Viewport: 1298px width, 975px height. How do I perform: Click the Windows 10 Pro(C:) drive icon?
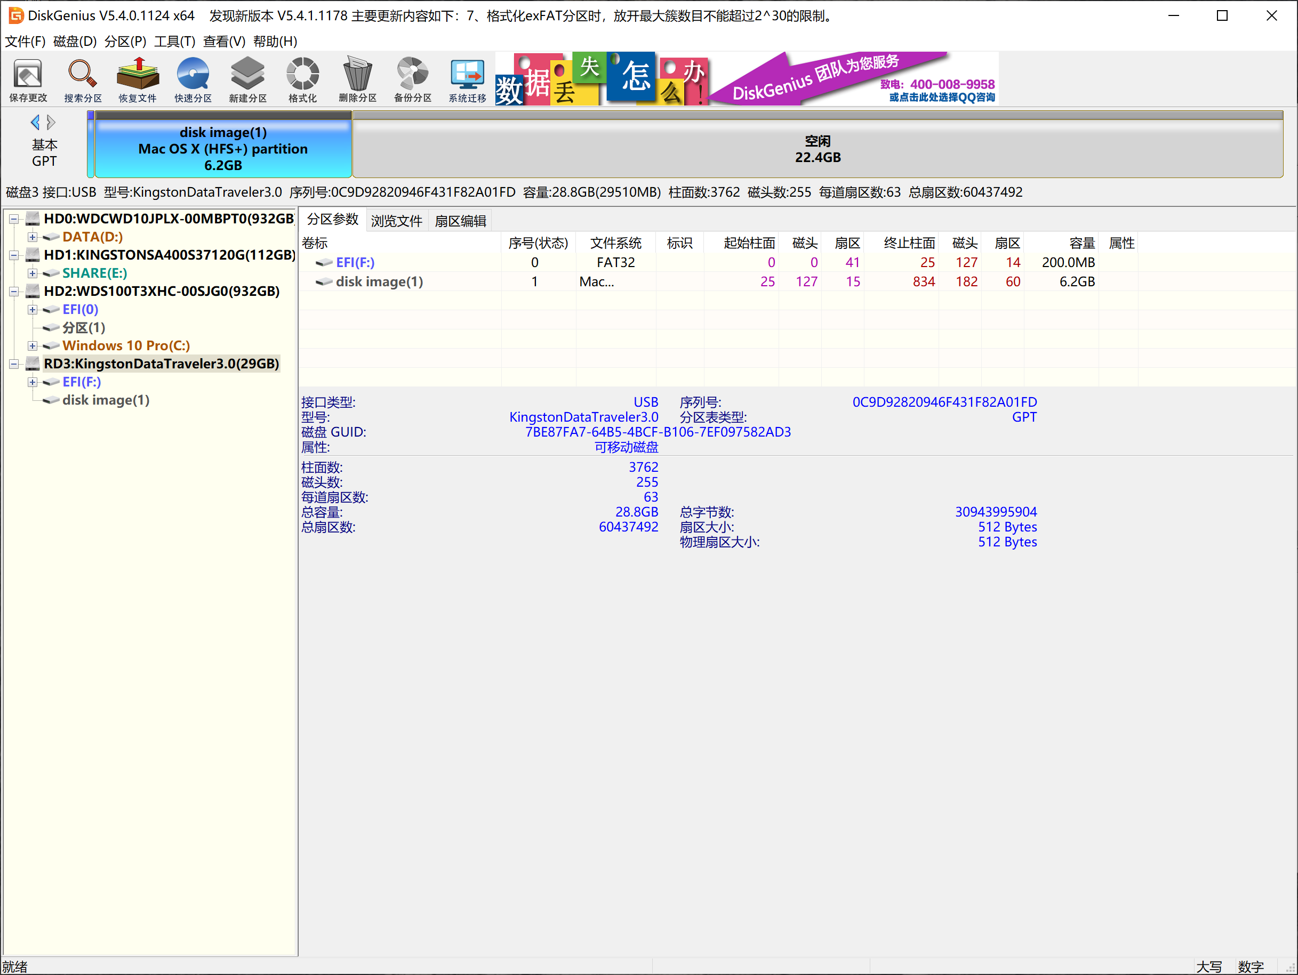[52, 345]
